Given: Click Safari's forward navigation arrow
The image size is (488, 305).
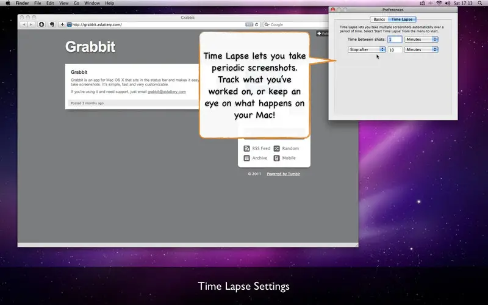Looking at the screenshot, I should coord(31,24).
